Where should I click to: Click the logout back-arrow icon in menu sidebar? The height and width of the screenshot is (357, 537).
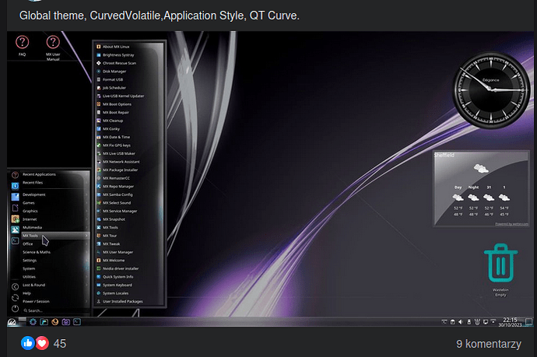click(15, 287)
